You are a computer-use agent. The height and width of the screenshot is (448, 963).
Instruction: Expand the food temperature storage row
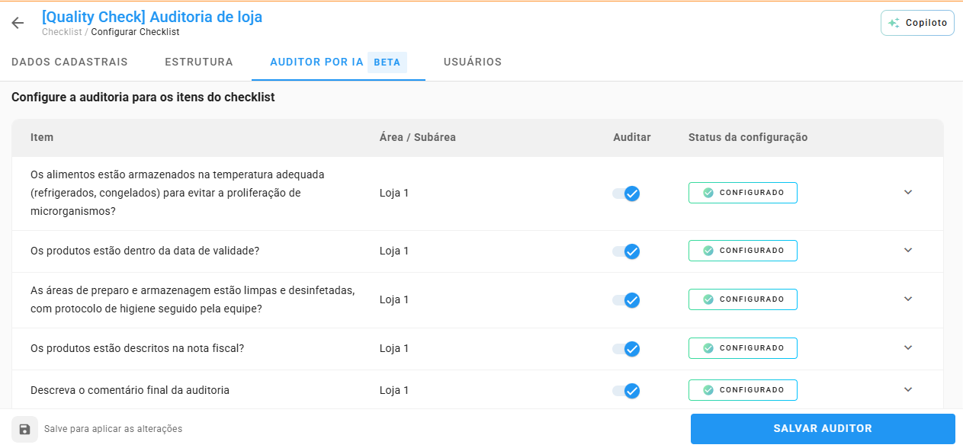coord(908,192)
